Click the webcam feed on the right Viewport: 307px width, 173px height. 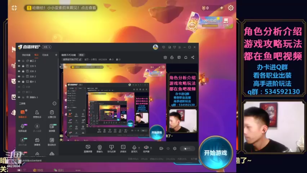click(x=274, y=127)
